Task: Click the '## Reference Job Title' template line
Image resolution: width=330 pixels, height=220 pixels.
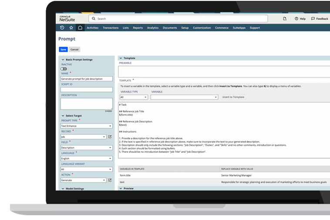Action: (131, 112)
